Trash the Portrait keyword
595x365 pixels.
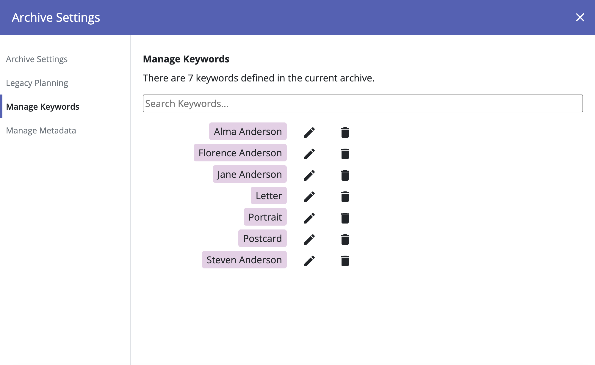(x=345, y=218)
